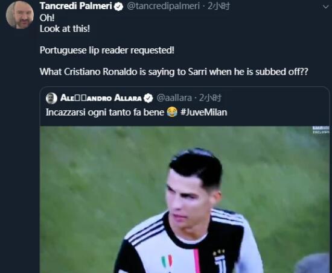Open Tancredi Palmeri's profile avatar
332x273 pixels.
click(20, 15)
